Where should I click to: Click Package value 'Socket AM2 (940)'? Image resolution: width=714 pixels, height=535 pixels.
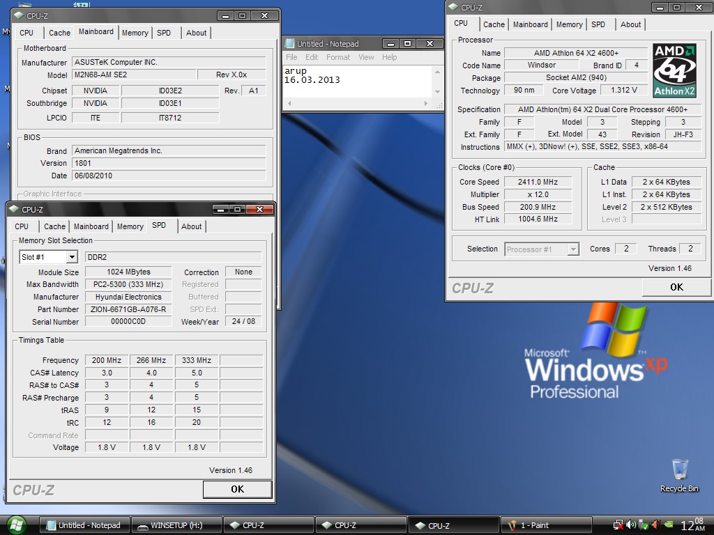[576, 78]
